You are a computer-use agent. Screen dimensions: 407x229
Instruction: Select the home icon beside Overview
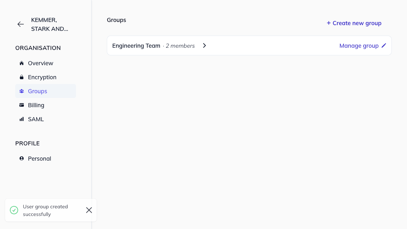coord(21,63)
